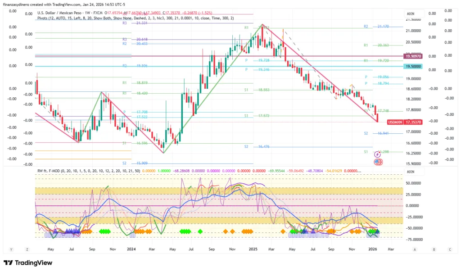The height and width of the screenshot is (272, 461).
Task: Open the purple lightning bolt event marker
Action: click(377, 154)
